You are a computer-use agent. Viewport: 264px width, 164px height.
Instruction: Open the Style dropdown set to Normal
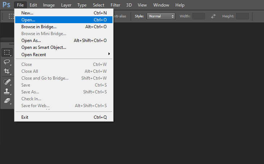point(161,16)
